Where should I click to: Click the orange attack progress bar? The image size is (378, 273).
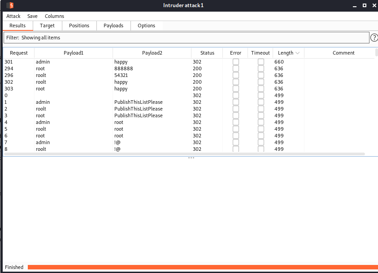203,267
